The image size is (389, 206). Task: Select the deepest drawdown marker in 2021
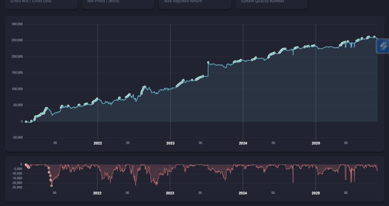[52, 186]
